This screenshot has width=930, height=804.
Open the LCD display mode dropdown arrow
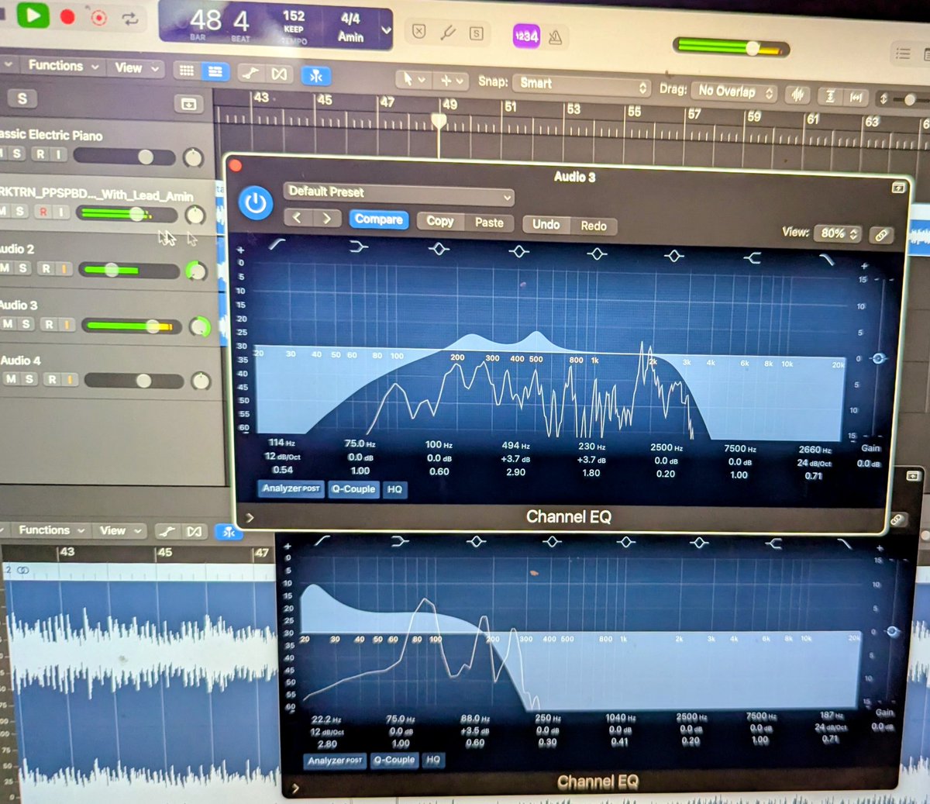[386, 31]
